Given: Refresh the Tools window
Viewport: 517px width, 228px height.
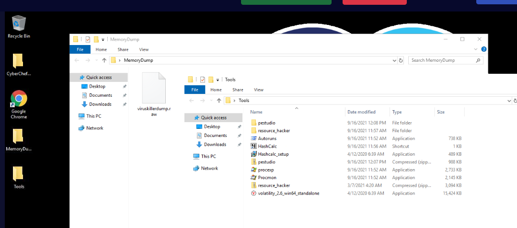Looking at the screenshot, I should coord(516,101).
